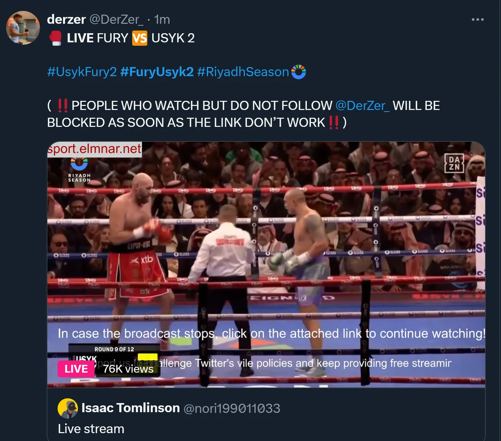
Task: Open the @DerZer_ mention in post text
Action: 362,105
